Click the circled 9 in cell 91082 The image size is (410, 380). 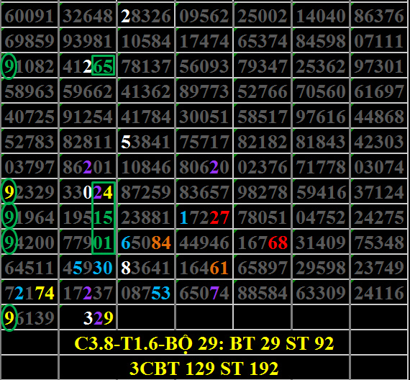9,66
